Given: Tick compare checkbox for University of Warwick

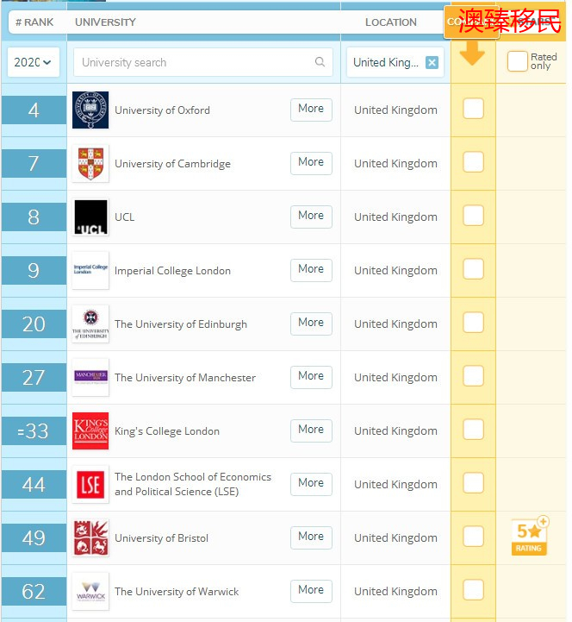Looking at the screenshot, I should (x=473, y=590).
